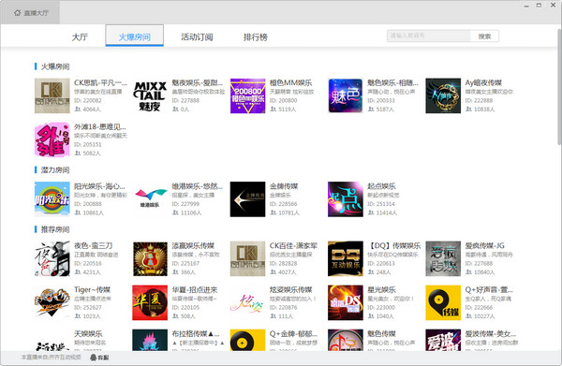Open the 起点娱乐 room logo
This screenshot has width=562, height=366.
click(346, 199)
